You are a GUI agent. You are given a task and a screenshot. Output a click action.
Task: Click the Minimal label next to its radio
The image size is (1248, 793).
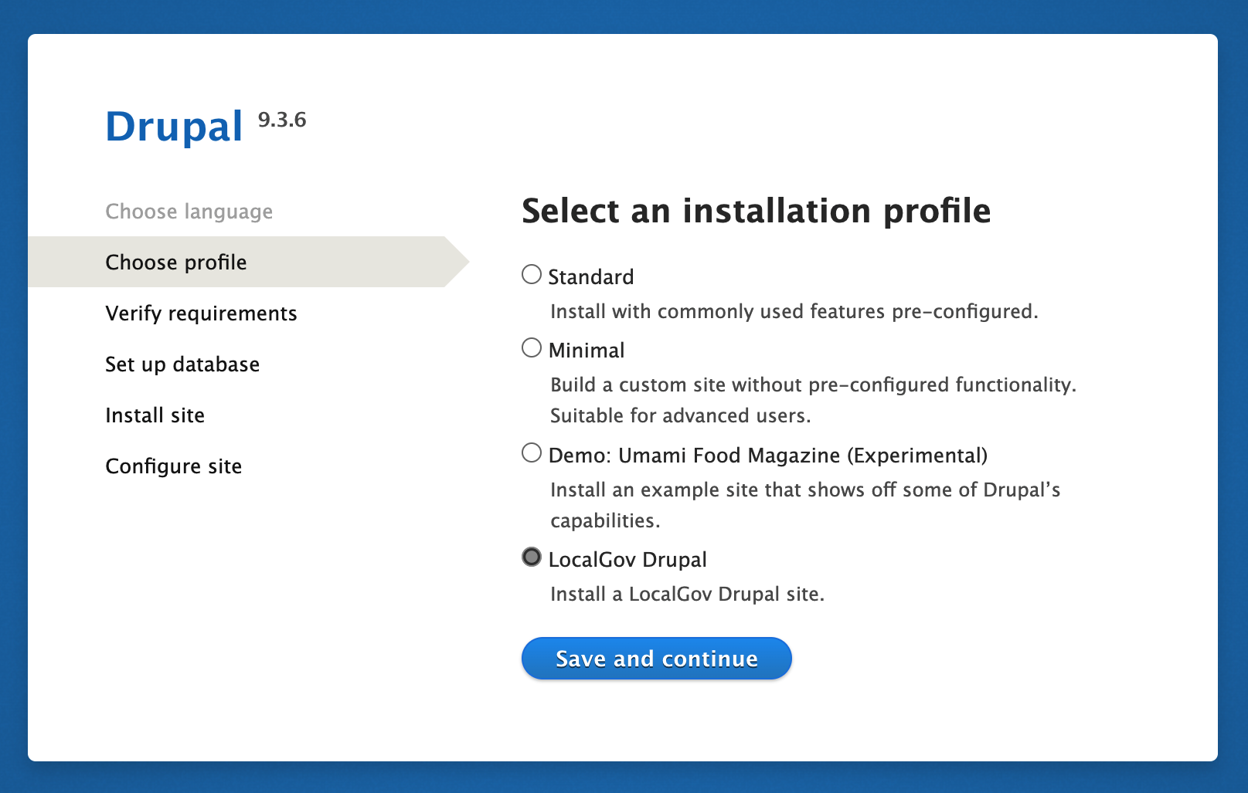586,350
